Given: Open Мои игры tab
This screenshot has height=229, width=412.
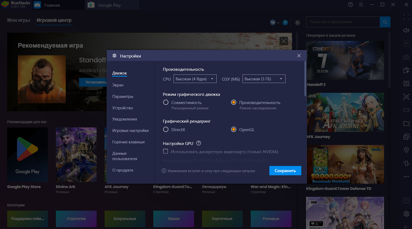Looking at the screenshot, I should click(19, 20).
